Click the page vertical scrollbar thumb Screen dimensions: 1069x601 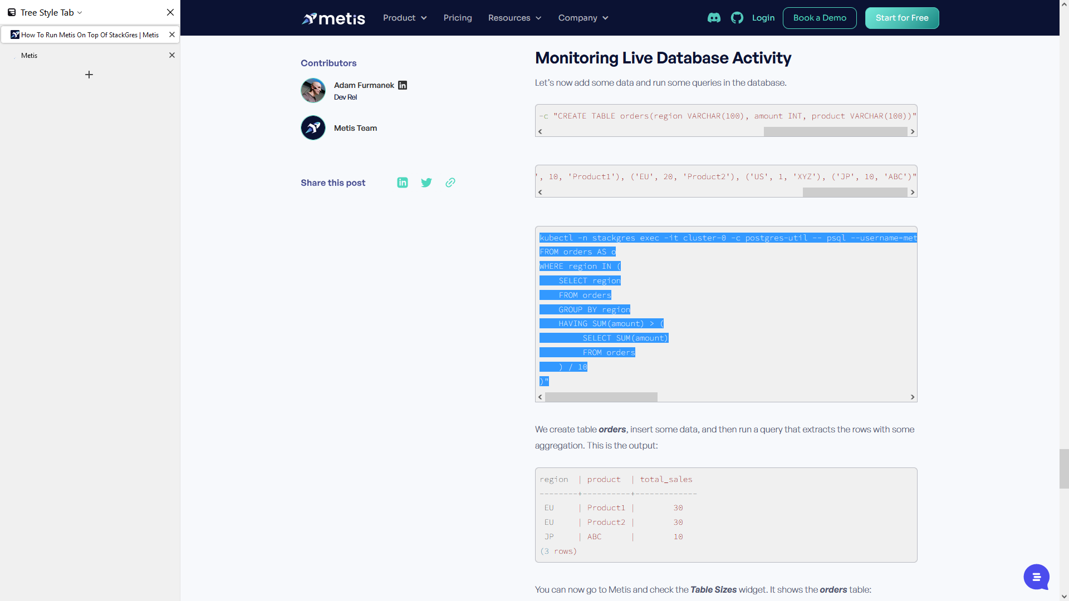tap(1064, 469)
